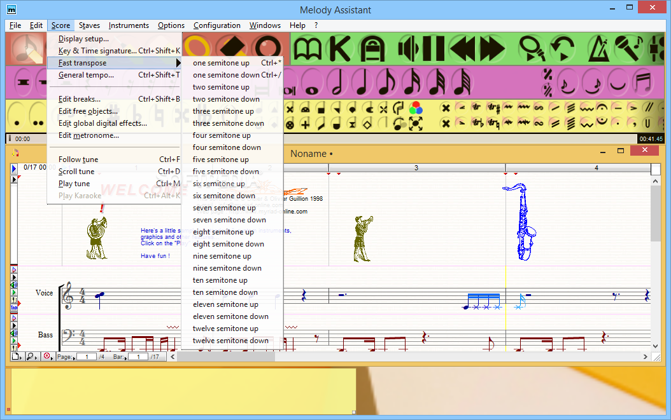Click the trill 'tr' ornament in top row
Screen dimensions: 671x420
(x=476, y=107)
